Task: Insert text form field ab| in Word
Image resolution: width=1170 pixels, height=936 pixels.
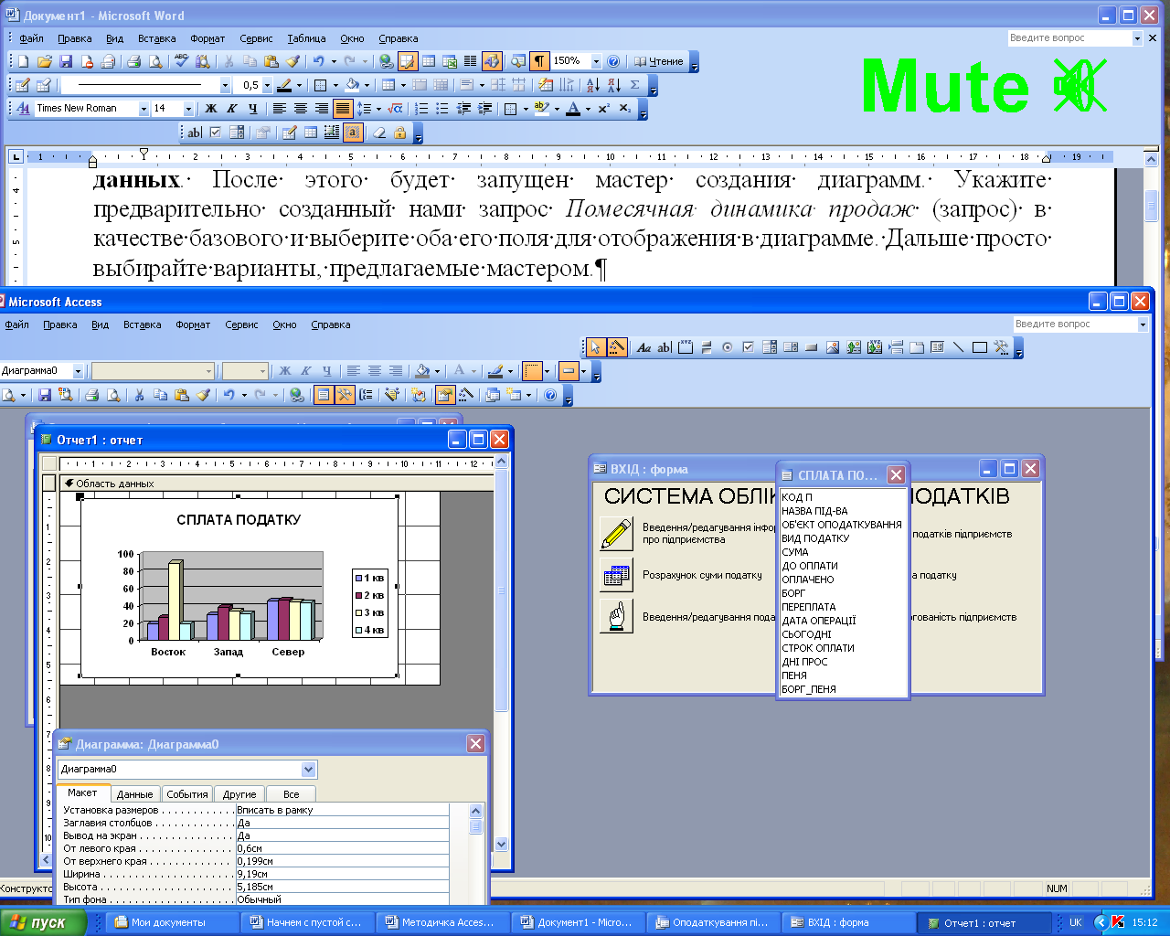Action: pos(195,133)
